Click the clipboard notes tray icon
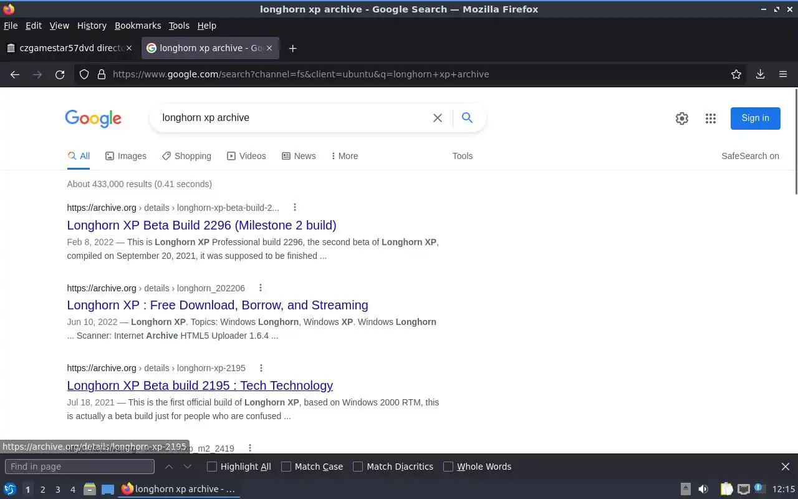This screenshot has height=499, width=798. coord(726,489)
